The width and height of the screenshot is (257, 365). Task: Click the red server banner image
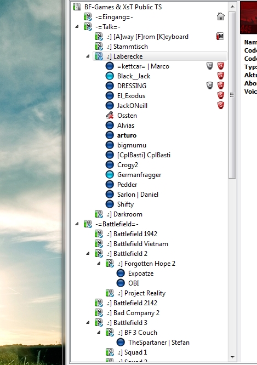coord(248,18)
